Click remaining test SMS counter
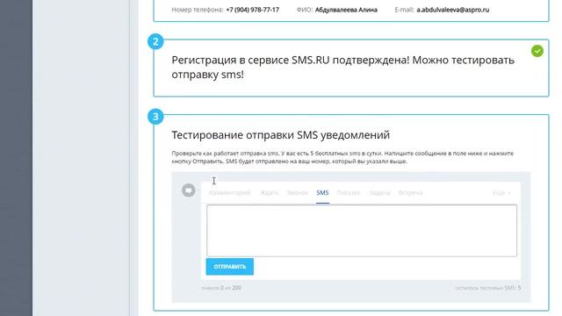Screen dimensions: 562x316 point(488,288)
